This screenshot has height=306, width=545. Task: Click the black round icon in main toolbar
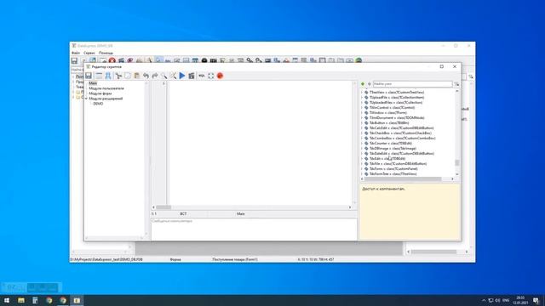pyautogui.click(x=204, y=60)
